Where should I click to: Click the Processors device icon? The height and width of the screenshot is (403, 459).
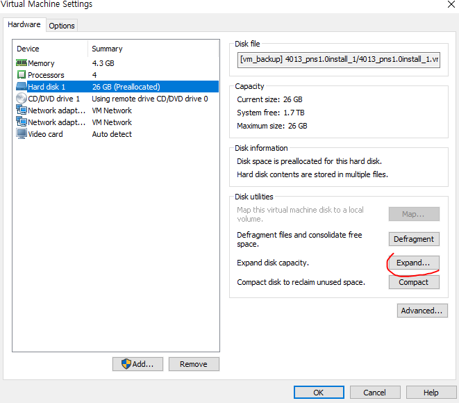(22, 74)
